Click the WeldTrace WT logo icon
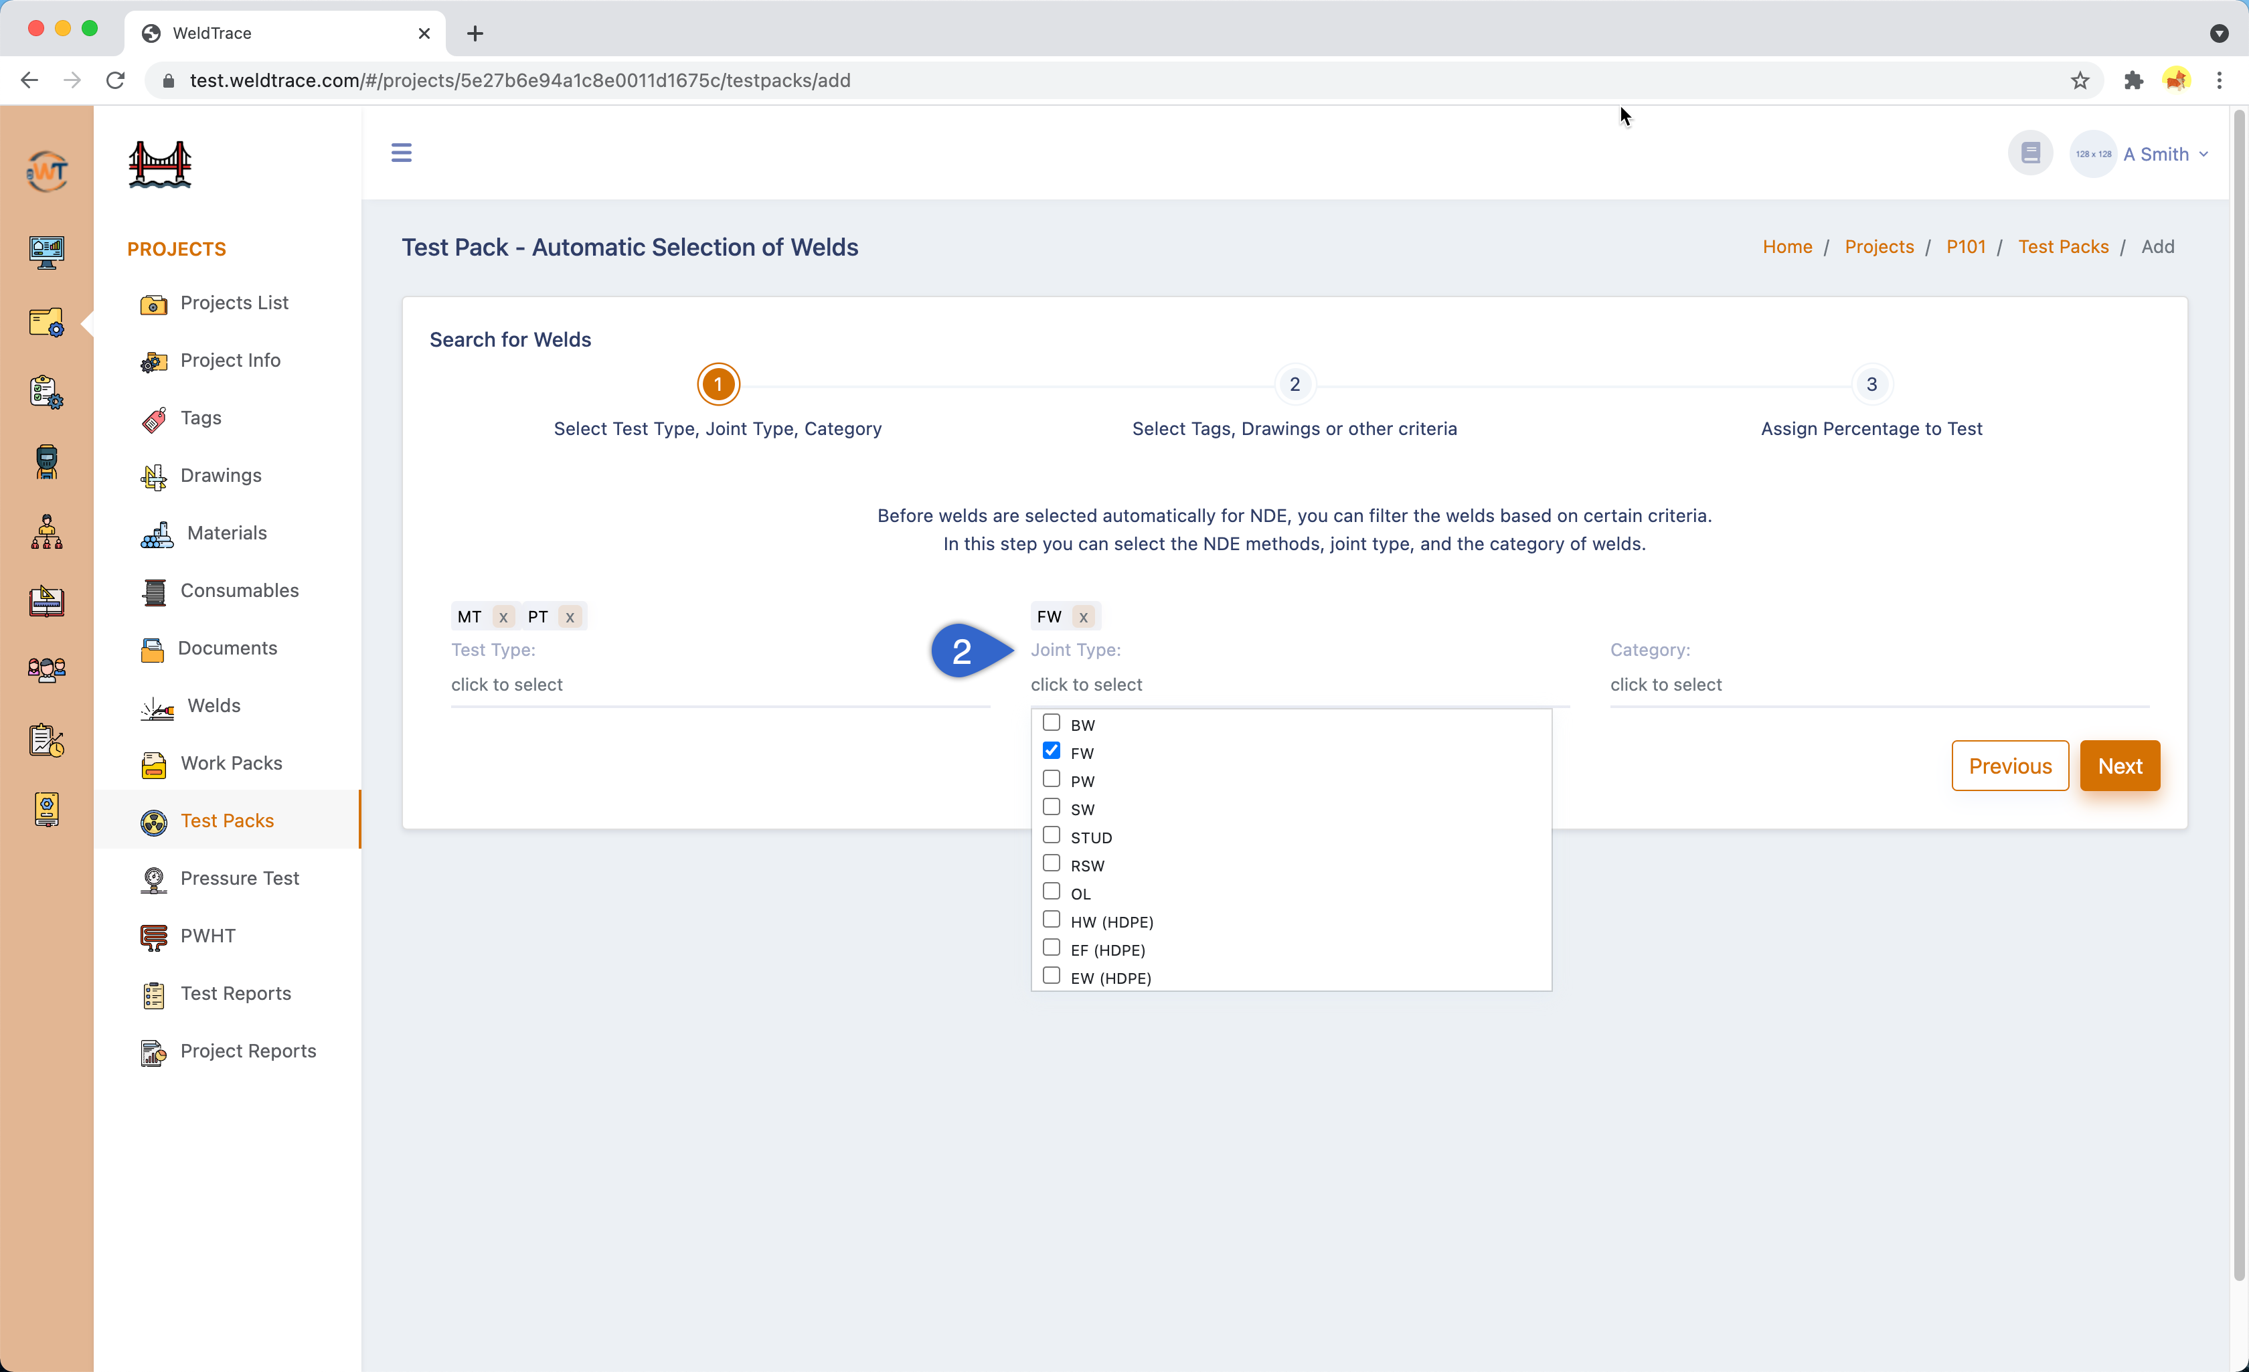 click(47, 171)
